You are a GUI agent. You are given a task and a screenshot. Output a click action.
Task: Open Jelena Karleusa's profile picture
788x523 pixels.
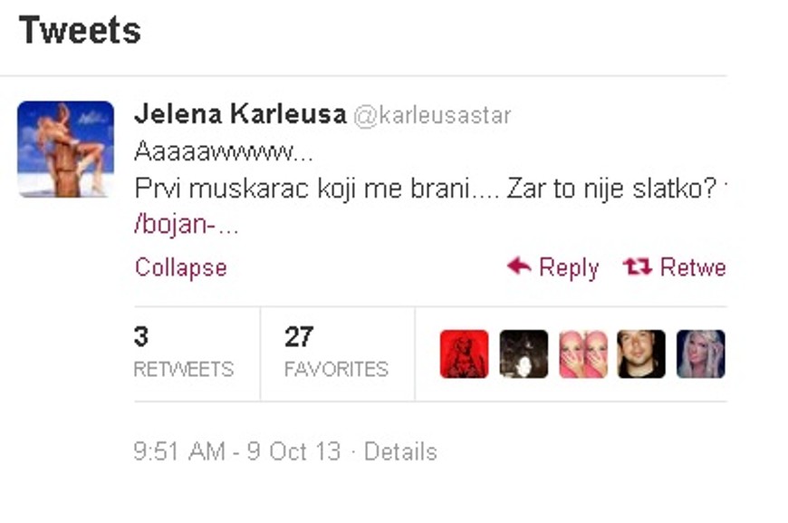pyautogui.click(x=65, y=149)
